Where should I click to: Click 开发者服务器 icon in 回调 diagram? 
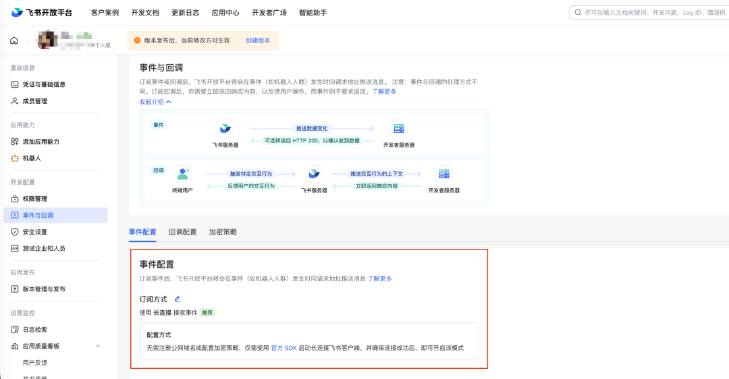444,174
